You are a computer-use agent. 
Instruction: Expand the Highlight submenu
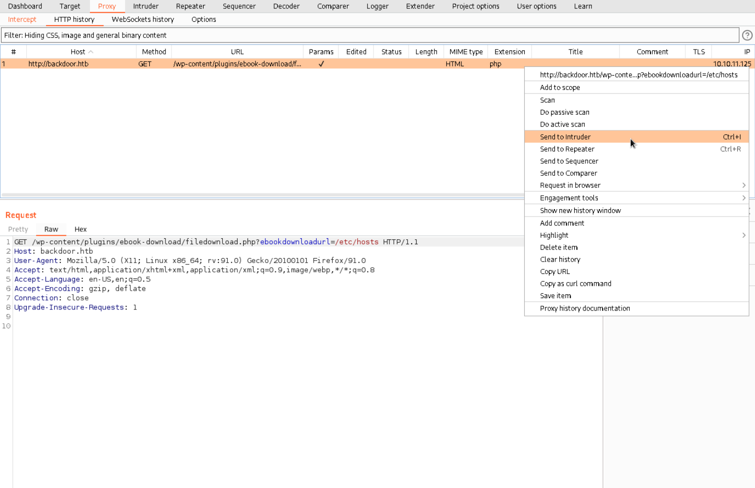[744, 235]
